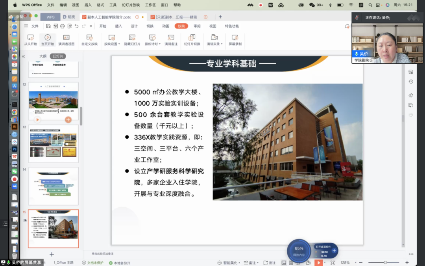The width and height of the screenshot is (425, 266).
Task: Switch to the WPS home tab
Action: click(50, 17)
